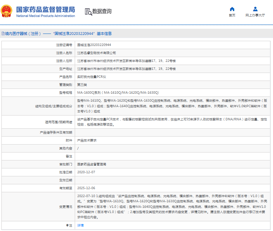Select approval date 2020-12-07
Viewport: 273px width, 231px height.
point(86,172)
